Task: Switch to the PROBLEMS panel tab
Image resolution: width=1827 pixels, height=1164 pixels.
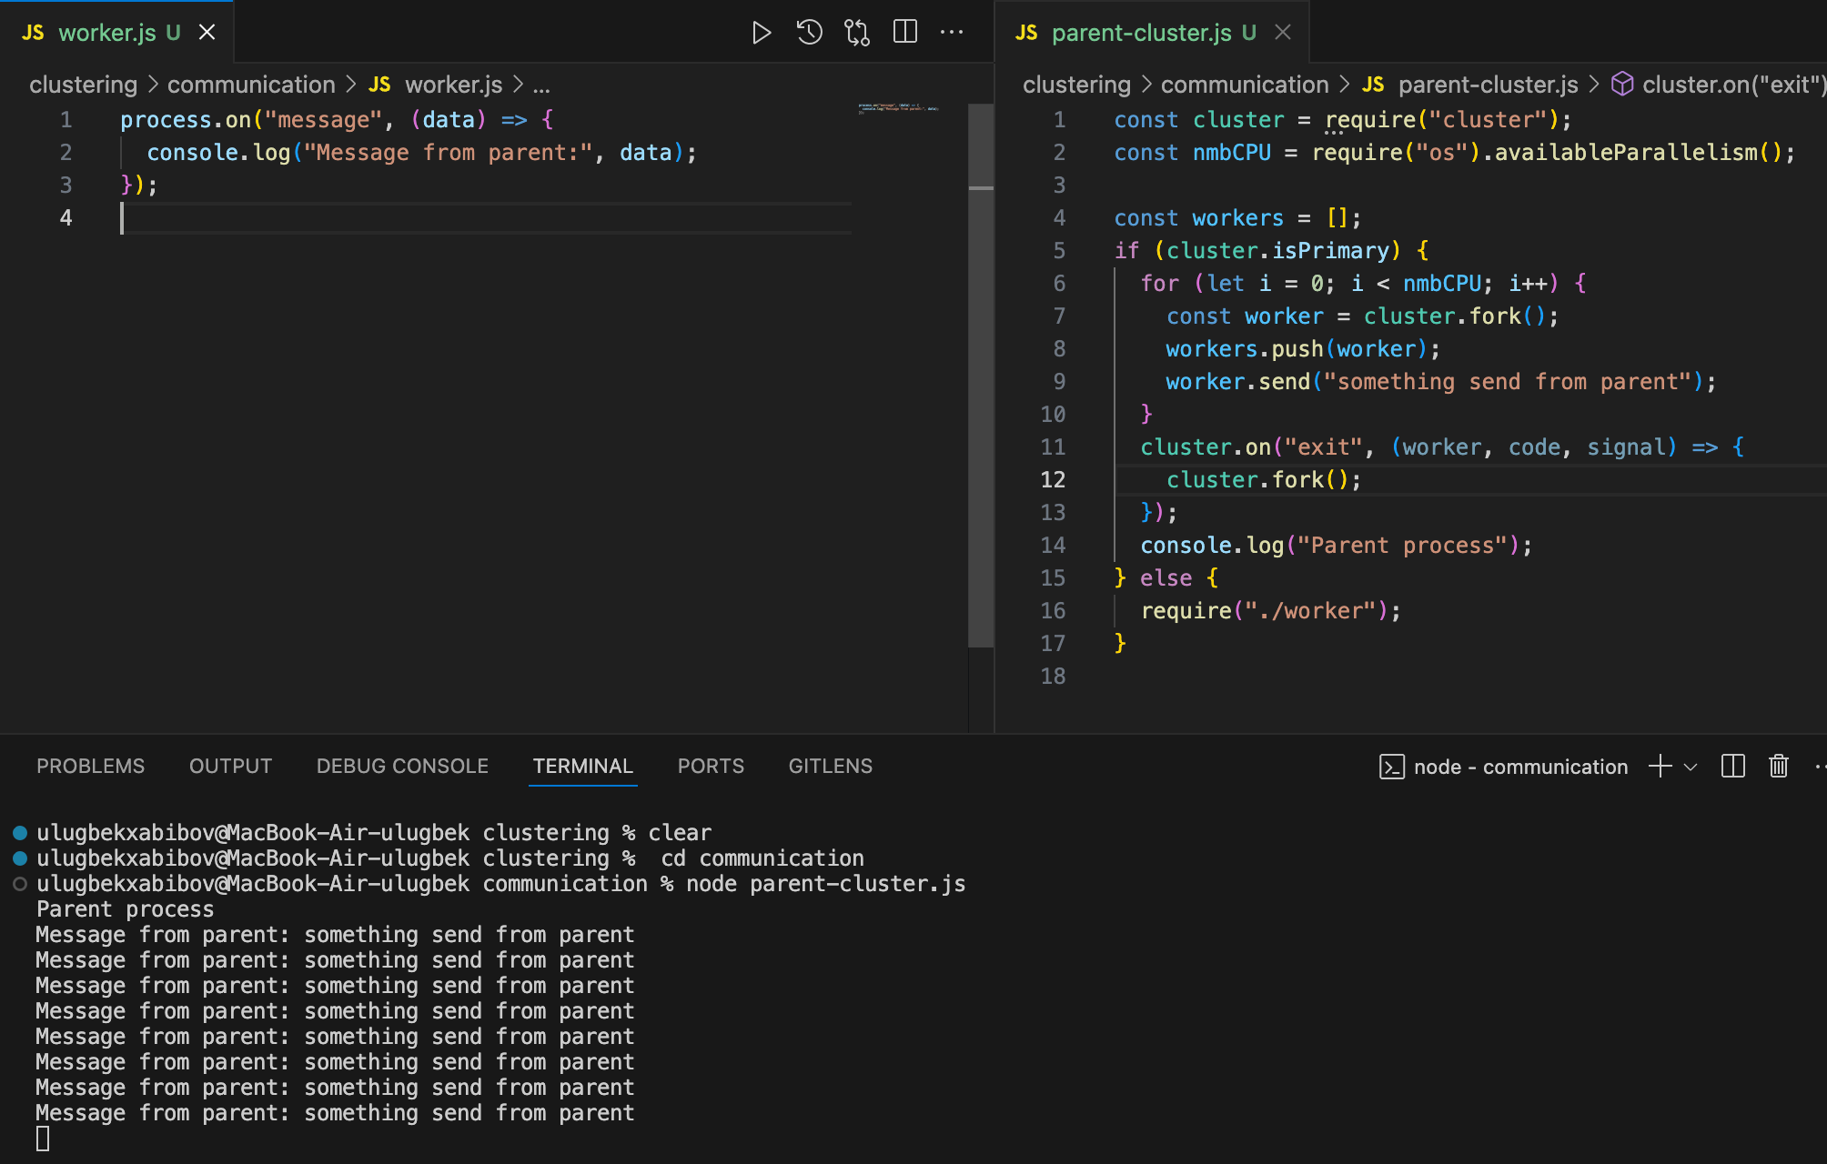Action: coord(91,766)
